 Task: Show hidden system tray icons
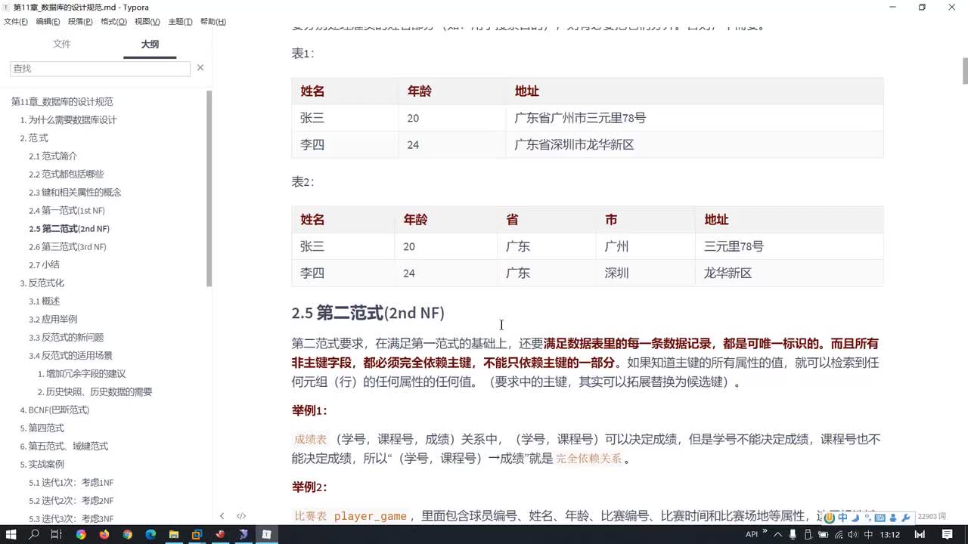click(x=778, y=535)
